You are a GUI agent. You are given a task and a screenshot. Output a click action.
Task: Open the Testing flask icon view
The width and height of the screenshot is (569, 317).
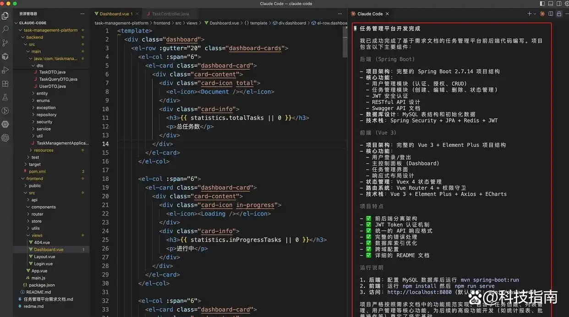pos(5,97)
